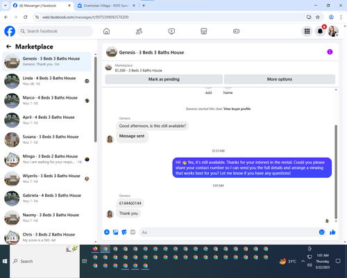This screenshot has width=347, height=278.
Task: Open conversation info purple icon
Action: click(330, 52)
